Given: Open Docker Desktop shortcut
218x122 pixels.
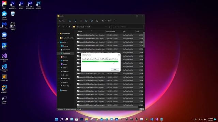Looking at the screenshot, I should click(x=4, y=16).
